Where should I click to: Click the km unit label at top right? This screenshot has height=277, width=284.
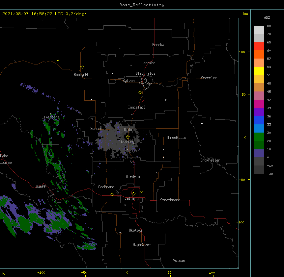[x=245, y=14]
